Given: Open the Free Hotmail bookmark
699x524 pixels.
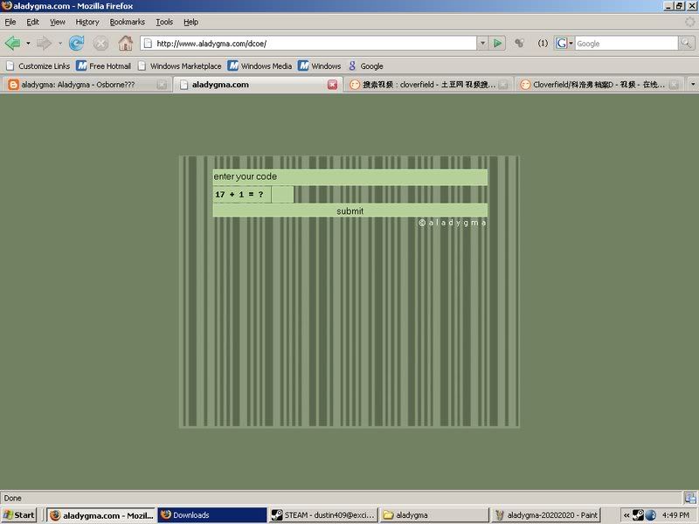Looking at the screenshot, I should [x=103, y=65].
